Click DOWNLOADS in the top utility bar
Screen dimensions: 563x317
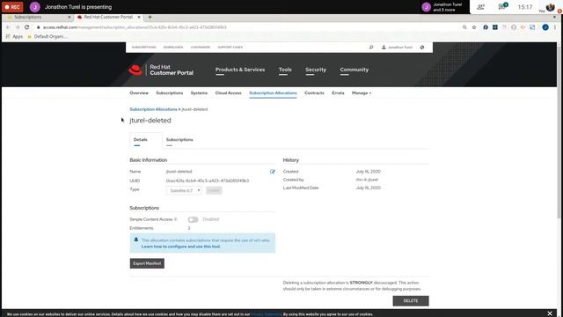(x=173, y=48)
